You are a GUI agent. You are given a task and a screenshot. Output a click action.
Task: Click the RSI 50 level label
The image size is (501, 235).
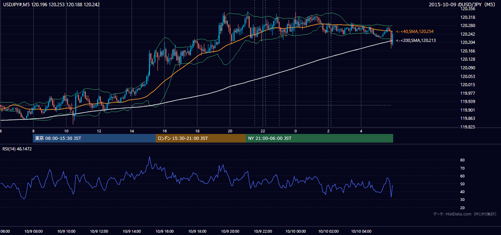coord(463,184)
